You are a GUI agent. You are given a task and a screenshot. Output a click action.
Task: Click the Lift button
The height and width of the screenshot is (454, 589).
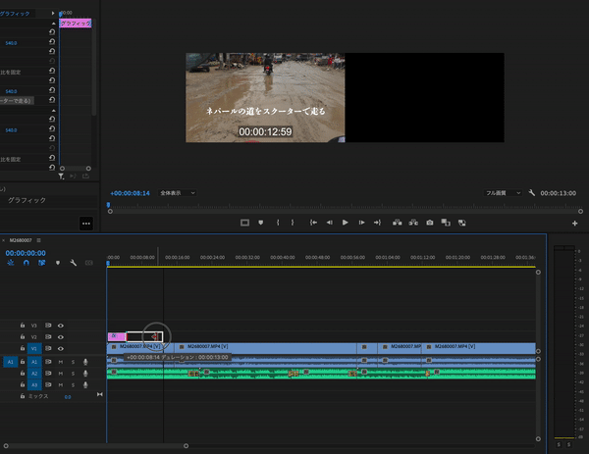pos(397,223)
